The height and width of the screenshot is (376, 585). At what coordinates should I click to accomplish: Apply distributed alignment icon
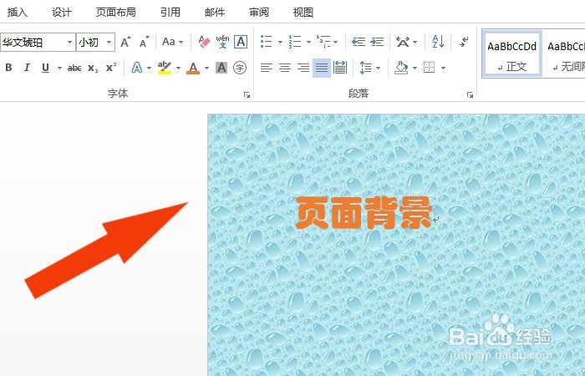pyautogui.click(x=340, y=68)
